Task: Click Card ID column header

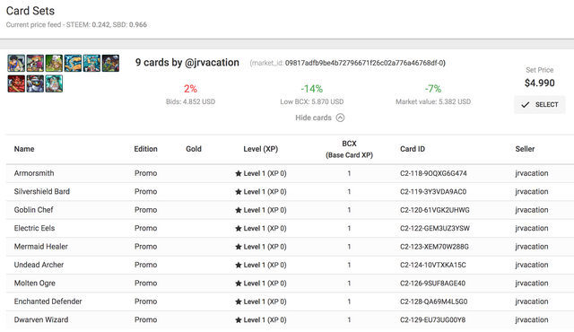Action: pyautogui.click(x=413, y=149)
